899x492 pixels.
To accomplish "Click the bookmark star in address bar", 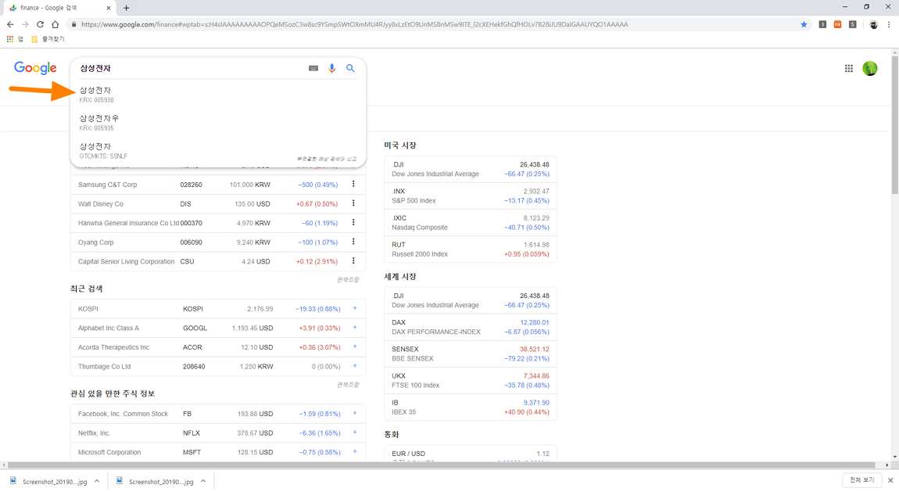I will coord(804,24).
